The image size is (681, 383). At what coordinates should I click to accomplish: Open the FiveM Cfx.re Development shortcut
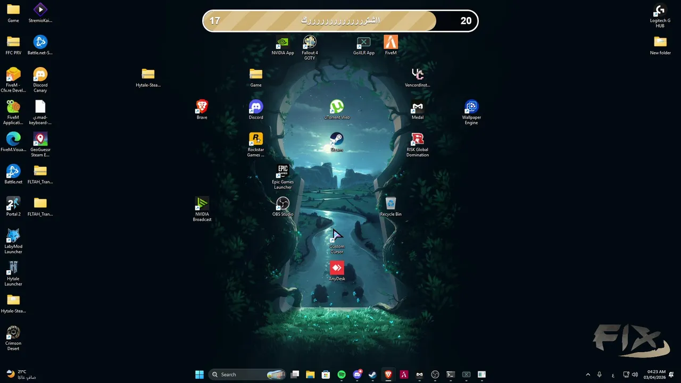13,80
